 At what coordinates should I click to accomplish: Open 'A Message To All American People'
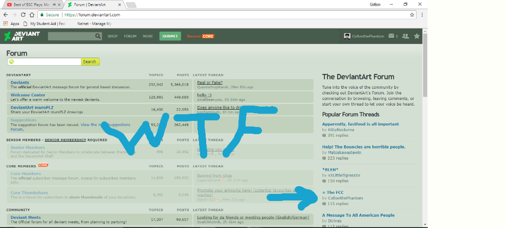[358, 215]
